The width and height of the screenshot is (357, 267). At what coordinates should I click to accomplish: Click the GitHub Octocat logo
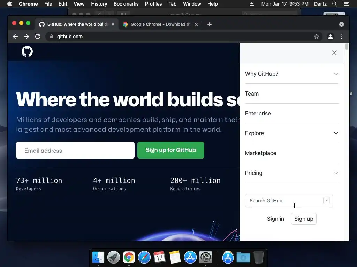[x=27, y=51]
